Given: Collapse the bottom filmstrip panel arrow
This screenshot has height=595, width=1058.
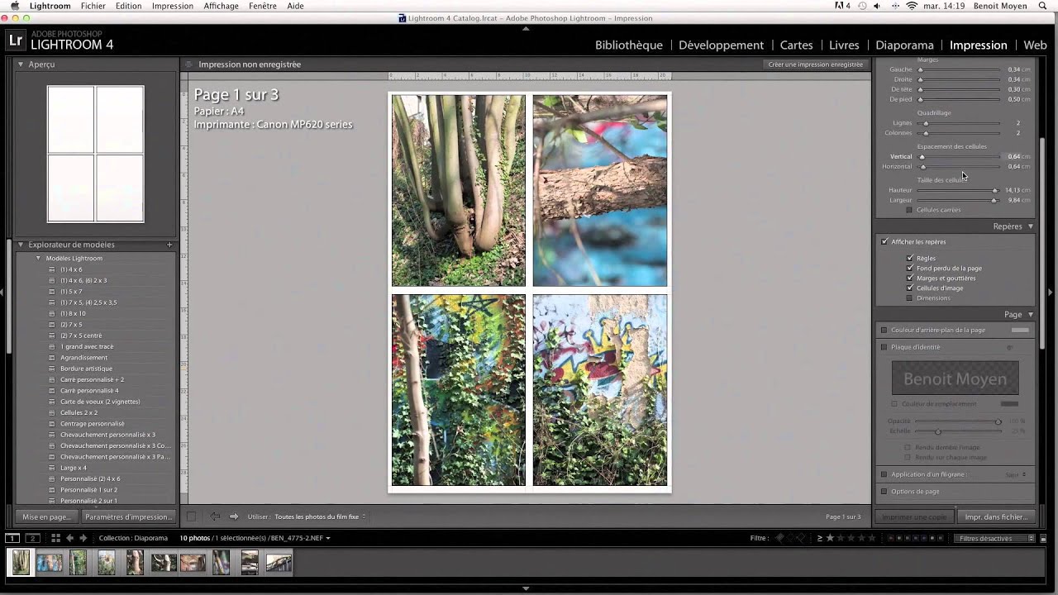Looking at the screenshot, I should pos(526,588).
